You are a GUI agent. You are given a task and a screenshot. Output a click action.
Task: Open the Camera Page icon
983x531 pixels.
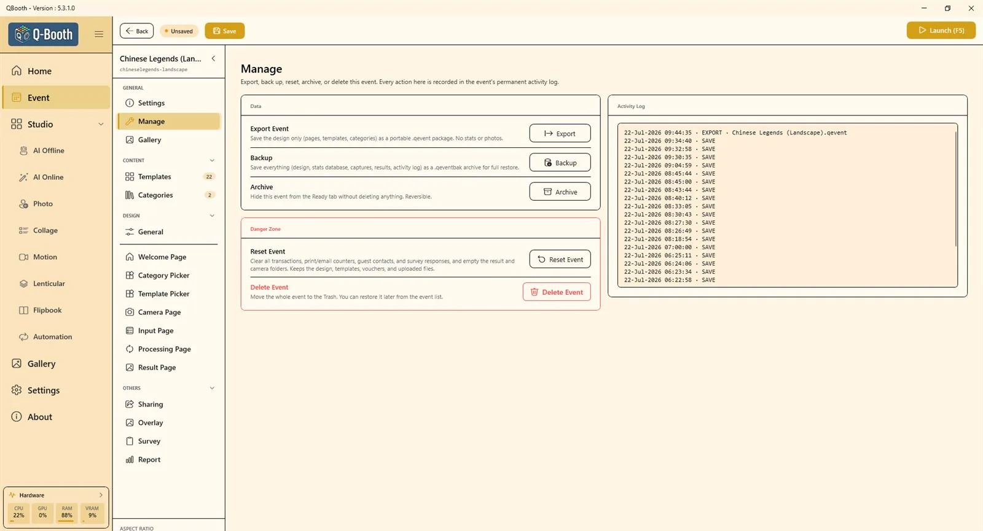click(x=130, y=312)
